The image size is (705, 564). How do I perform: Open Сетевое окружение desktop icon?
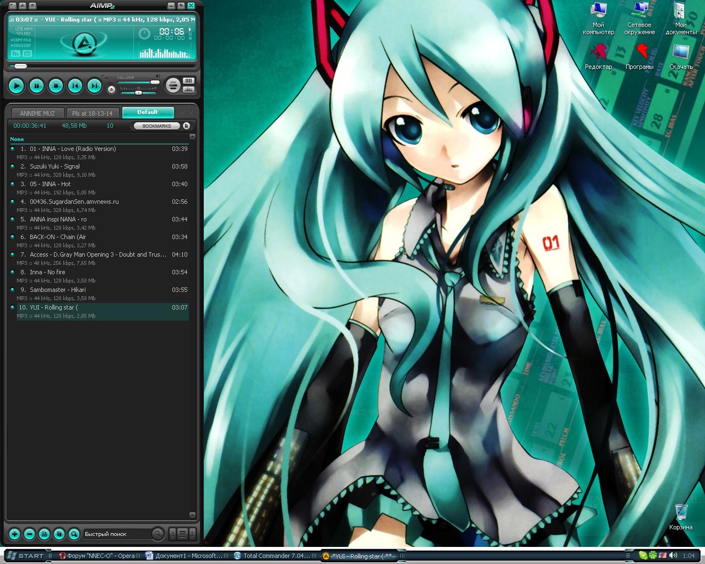tap(639, 19)
